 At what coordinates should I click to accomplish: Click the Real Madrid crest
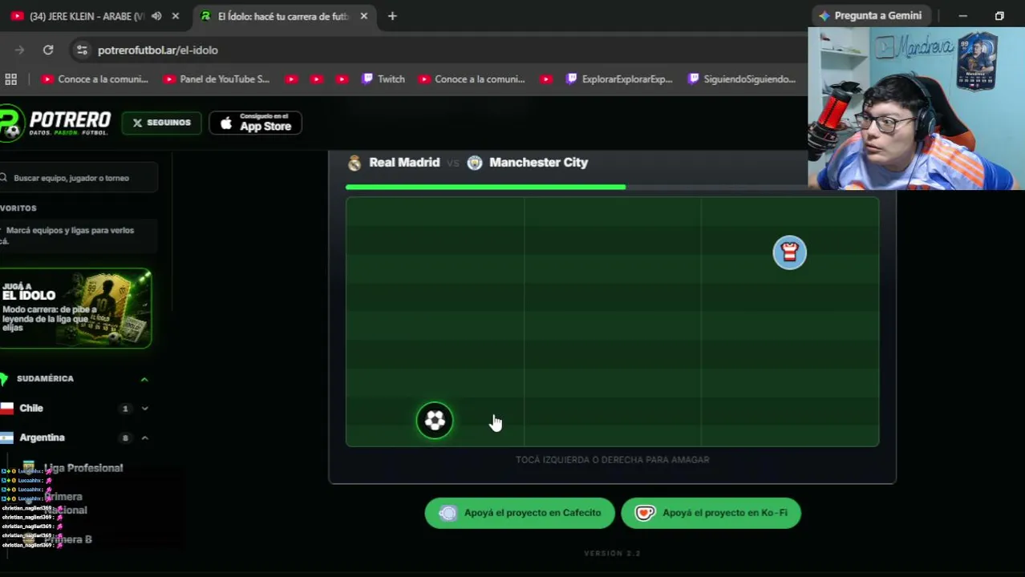point(354,163)
